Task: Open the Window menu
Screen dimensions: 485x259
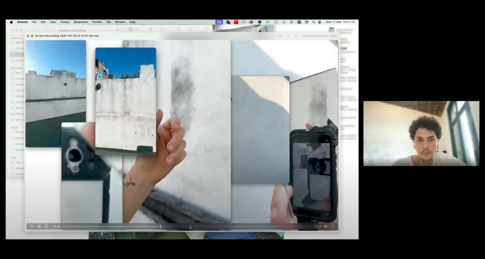Action: (120, 22)
